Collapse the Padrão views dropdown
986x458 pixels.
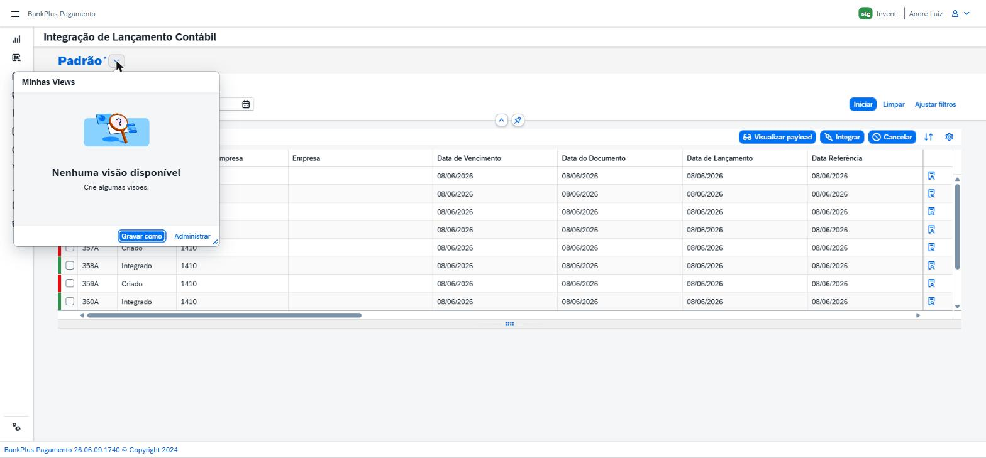point(116,62)
